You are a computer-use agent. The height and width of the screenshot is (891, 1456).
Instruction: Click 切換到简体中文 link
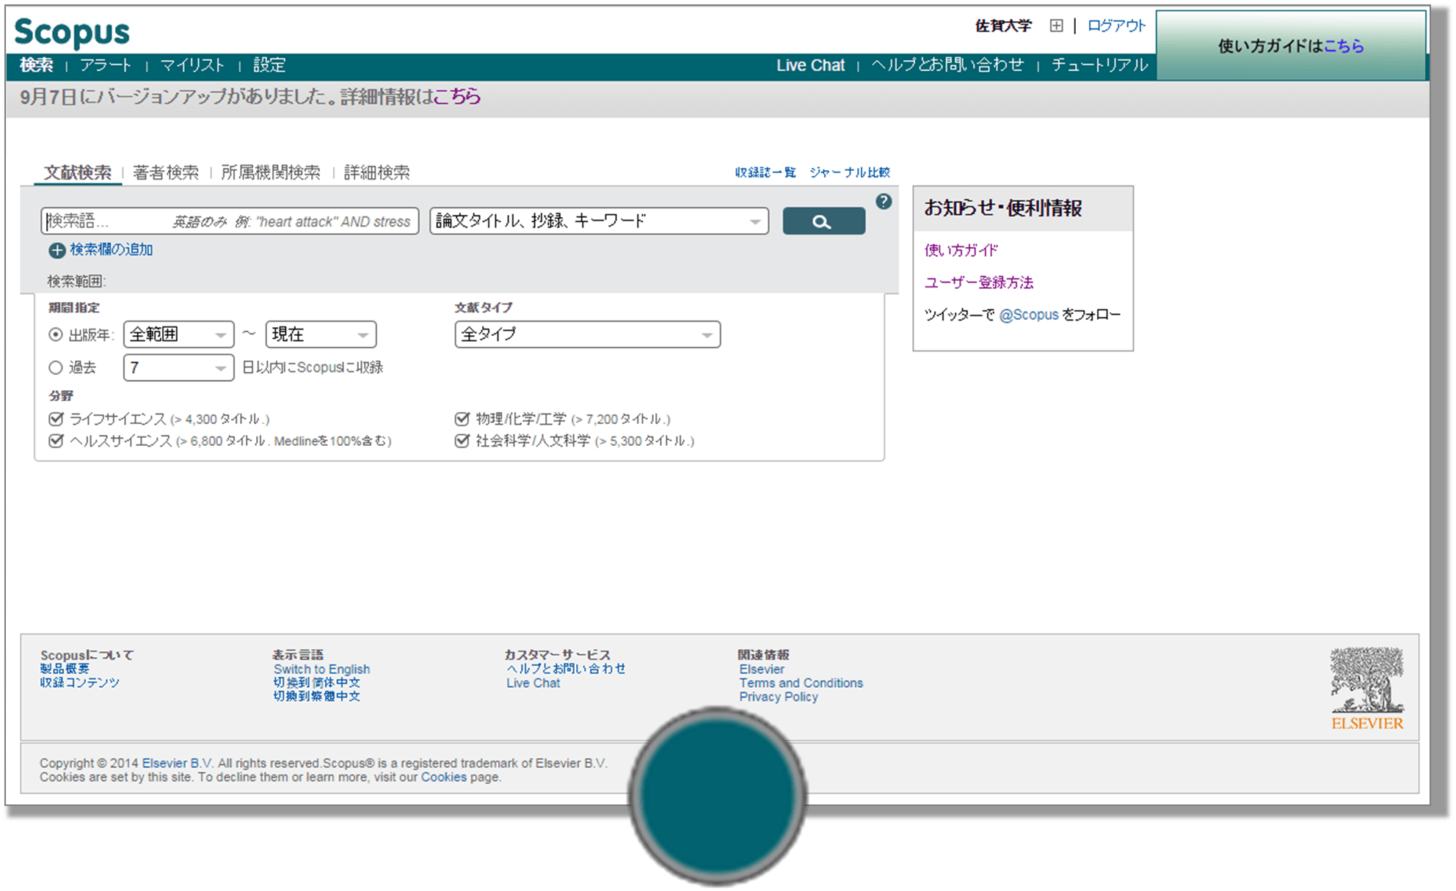317,683
